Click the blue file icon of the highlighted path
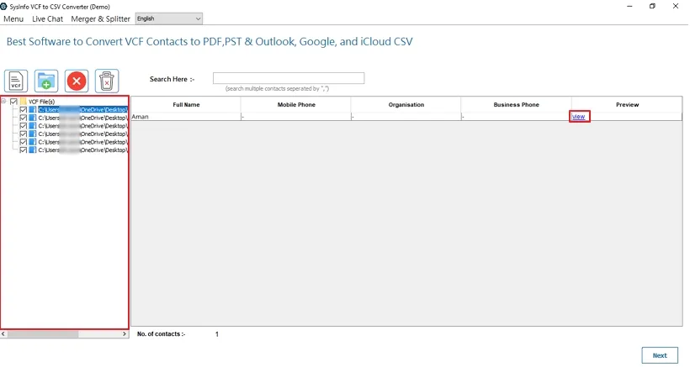Screen dimensions: 690x367 click(33, 110)
